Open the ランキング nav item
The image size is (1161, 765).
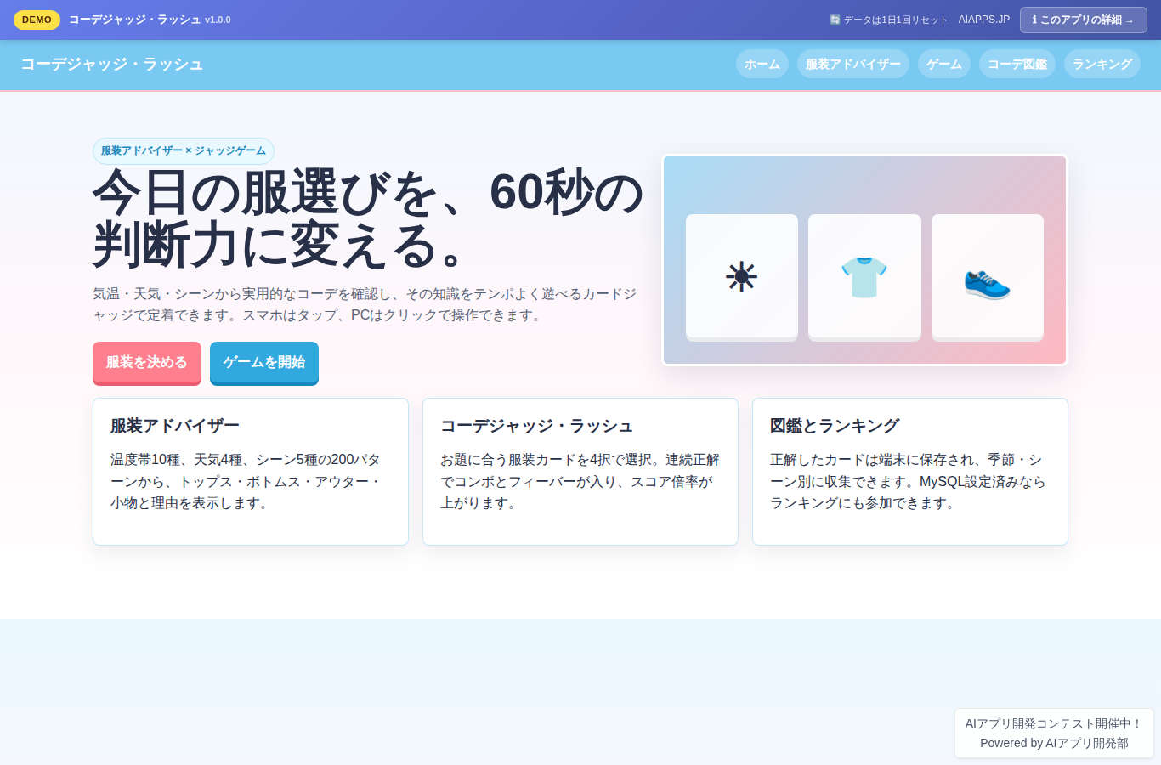coord(1102,64)
